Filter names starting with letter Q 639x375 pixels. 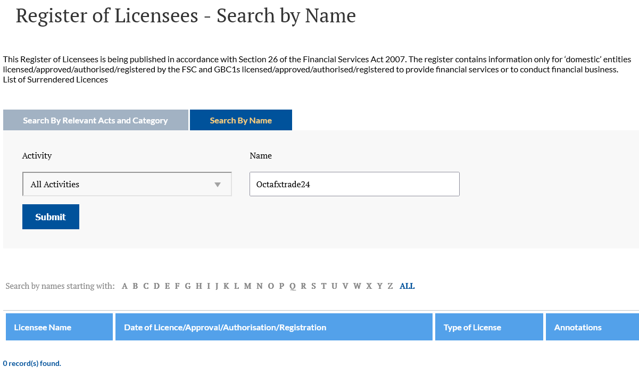point(293,287)
